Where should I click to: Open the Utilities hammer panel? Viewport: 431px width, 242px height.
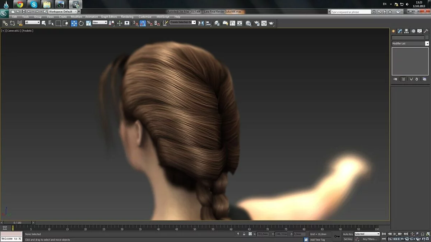426,31
